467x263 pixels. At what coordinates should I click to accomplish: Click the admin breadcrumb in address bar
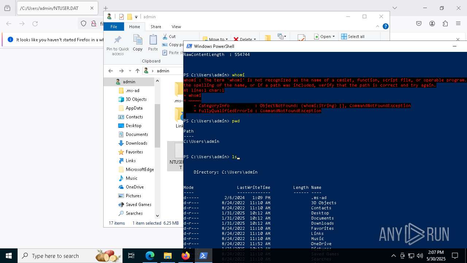tap(163, 71)
